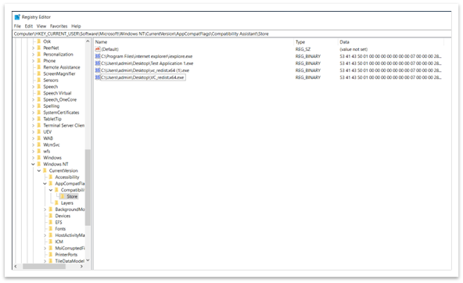
Task: Expand the Windows key
Action: (x=33, y=158)
